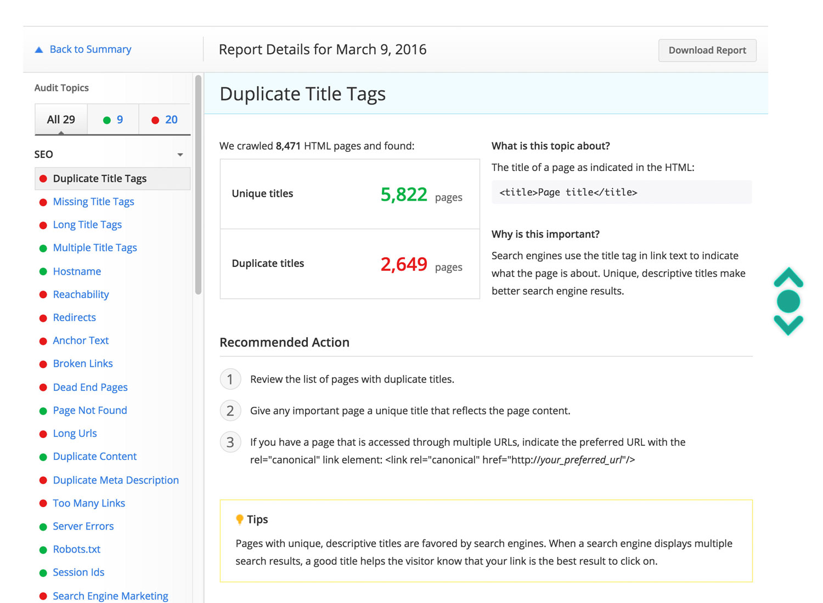Open the Long Urls topic
823x603 pixels.
click(75, 433)
